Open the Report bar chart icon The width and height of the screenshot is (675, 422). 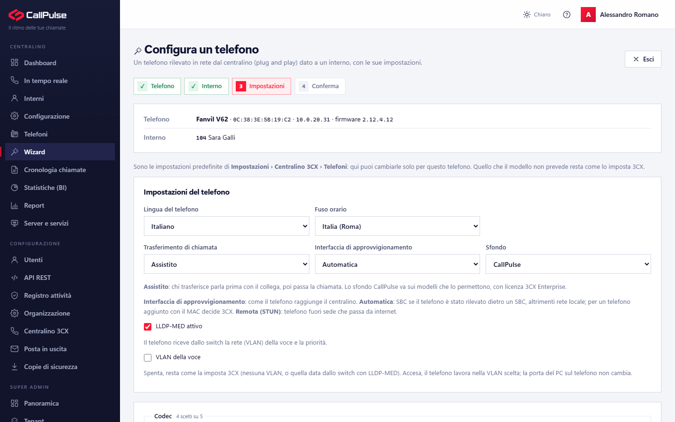(x=15, y=205)
